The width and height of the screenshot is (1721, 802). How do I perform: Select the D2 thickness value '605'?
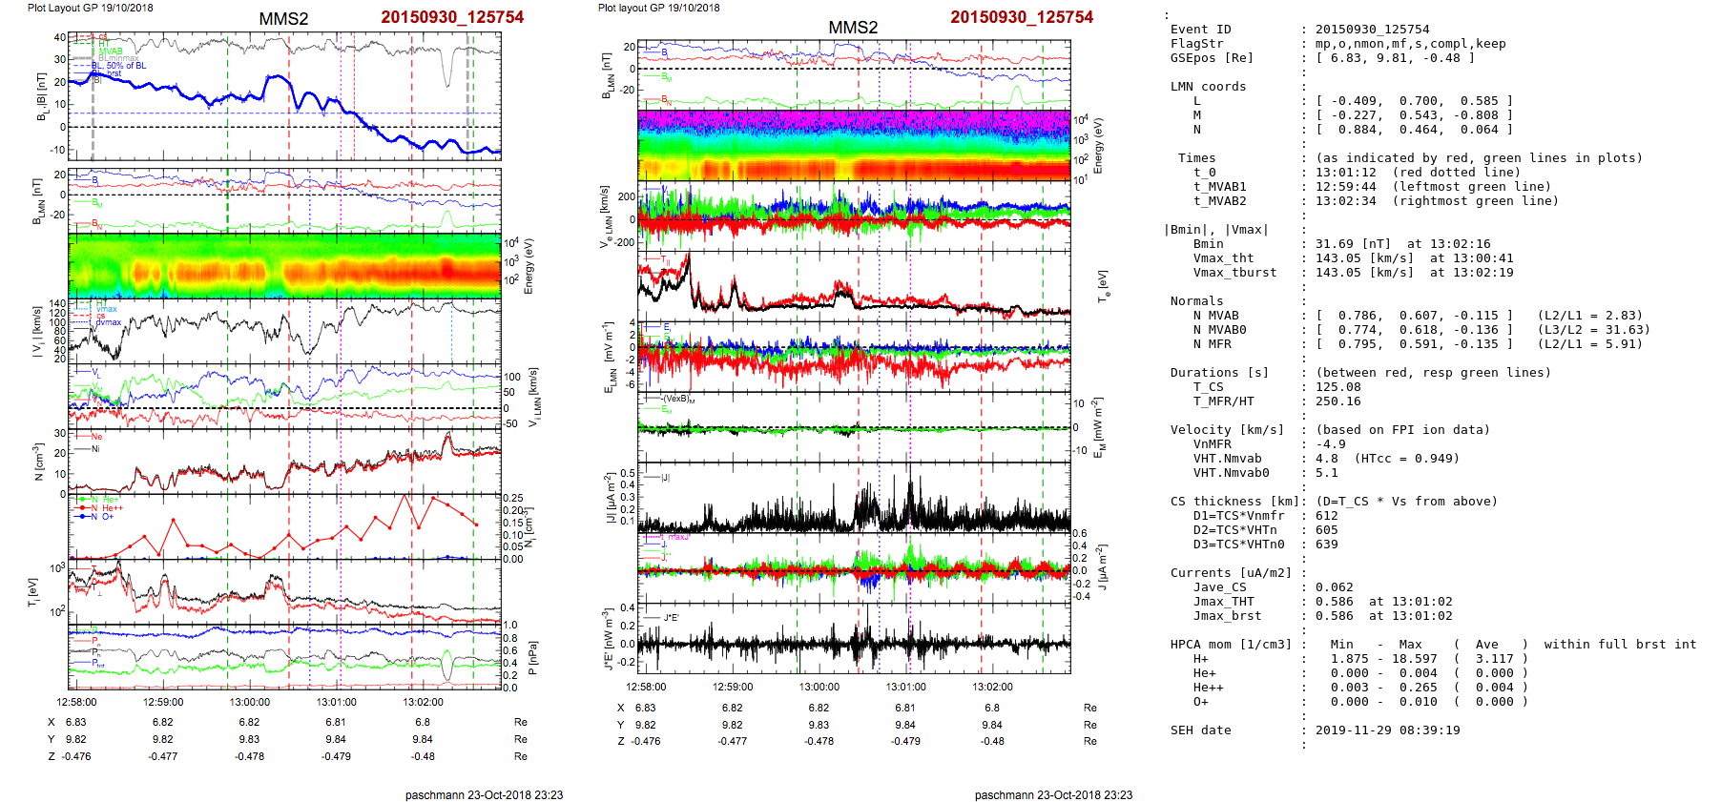point(1327,530)
